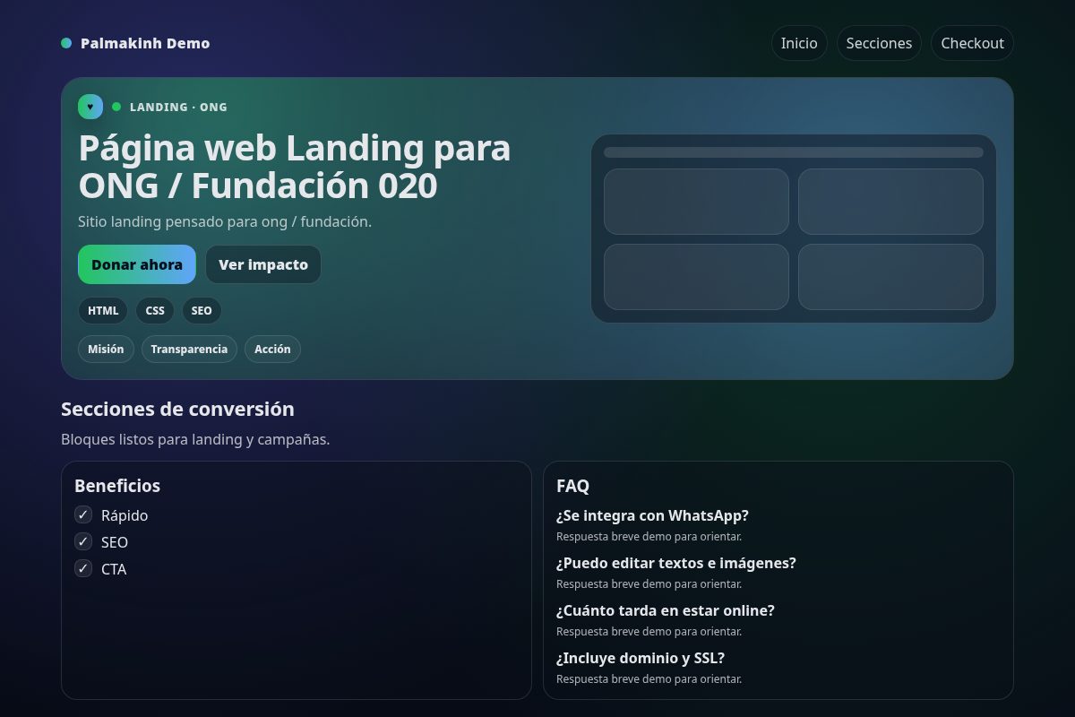Toggle the SEO checkbox in Beneficios
1075x717 pixels.
tap(83, 541)
